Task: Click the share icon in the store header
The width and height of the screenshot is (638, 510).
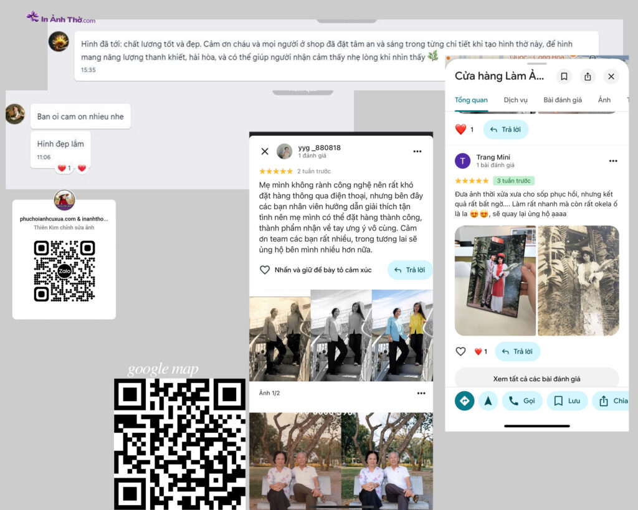Action: tap(588, 76)
